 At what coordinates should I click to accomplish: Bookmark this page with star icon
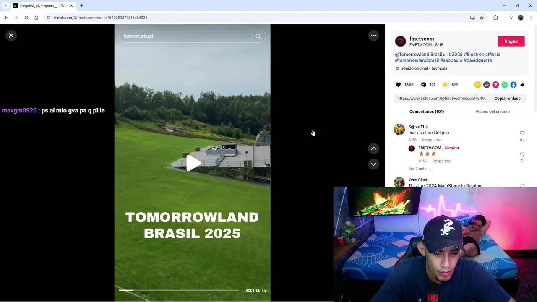pyautogui.click(x=482, y=18)
